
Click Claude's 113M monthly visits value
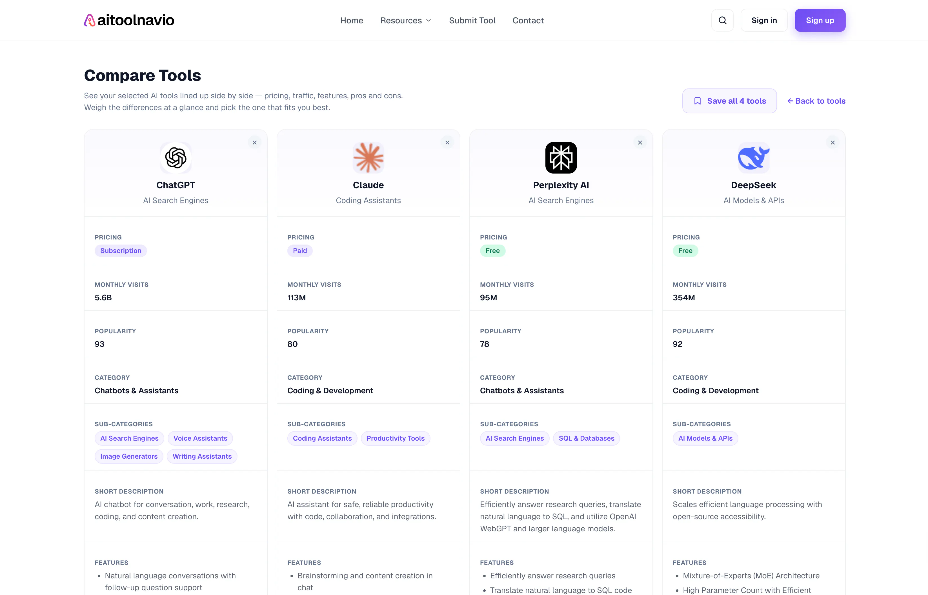(296, 297)
